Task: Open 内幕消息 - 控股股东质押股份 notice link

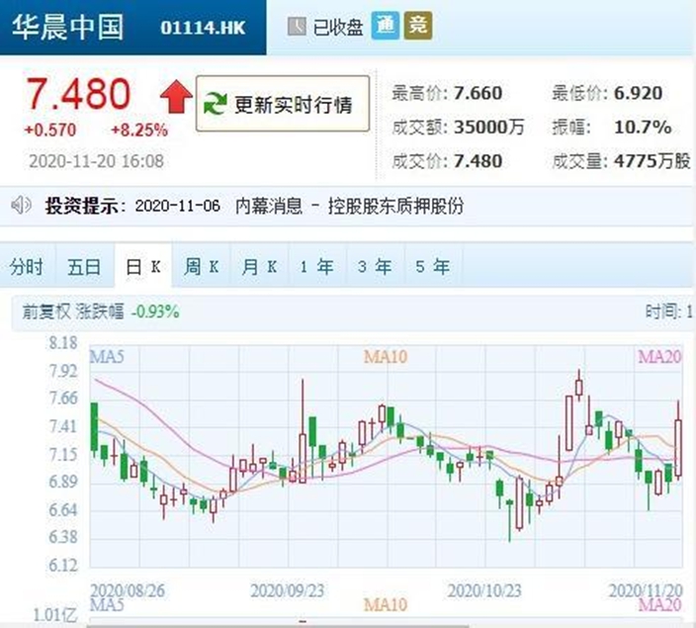Action: (349, 206)
